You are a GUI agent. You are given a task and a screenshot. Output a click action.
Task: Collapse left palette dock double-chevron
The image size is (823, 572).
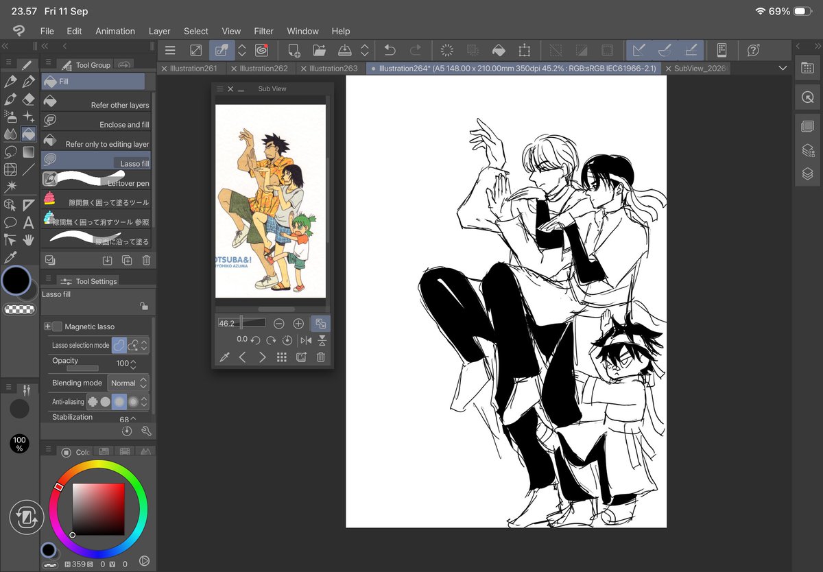[x=5, y=45]
